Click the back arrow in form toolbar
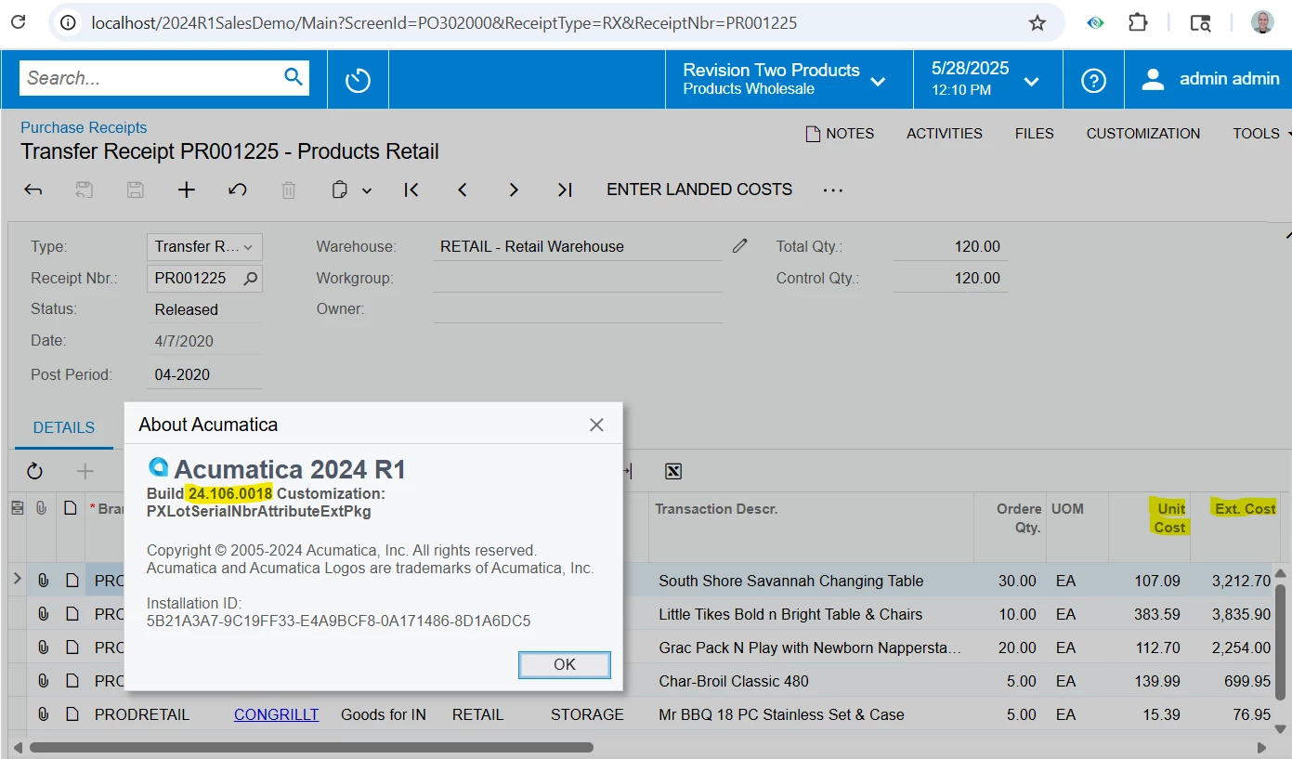 pyautogui.click(x=33, y=190)
